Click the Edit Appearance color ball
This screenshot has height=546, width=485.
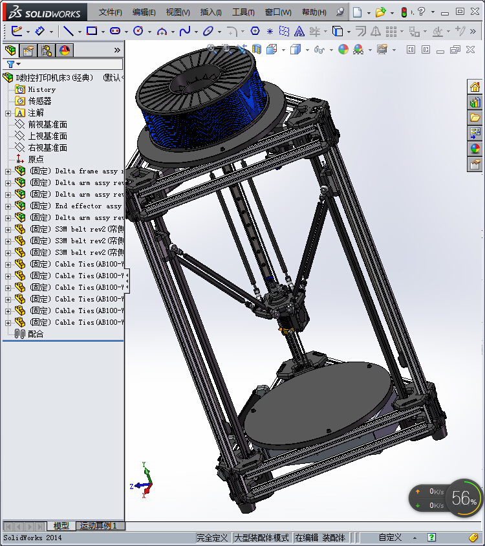click(343, 49)
